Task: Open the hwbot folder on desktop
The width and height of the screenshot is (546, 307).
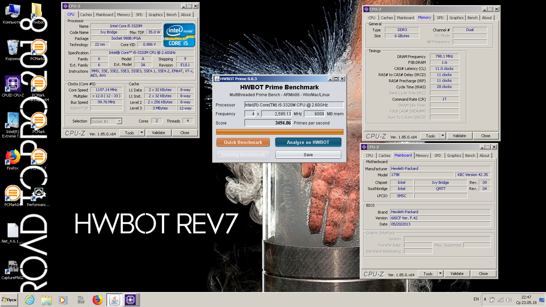Action: 38,14
